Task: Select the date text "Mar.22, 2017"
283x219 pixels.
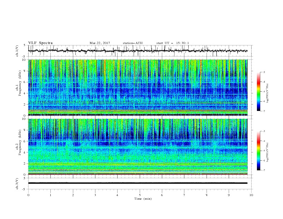Action: coord(100,43)
